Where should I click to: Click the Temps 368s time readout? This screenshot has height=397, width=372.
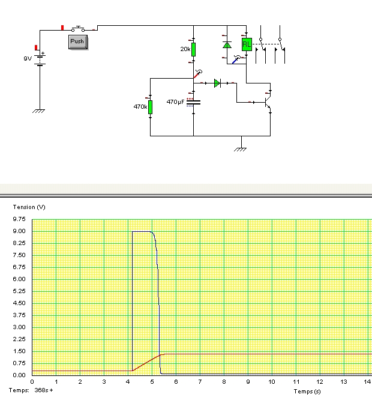[31, 390]
